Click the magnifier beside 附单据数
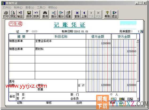149x110 pixels. (142, 31)
